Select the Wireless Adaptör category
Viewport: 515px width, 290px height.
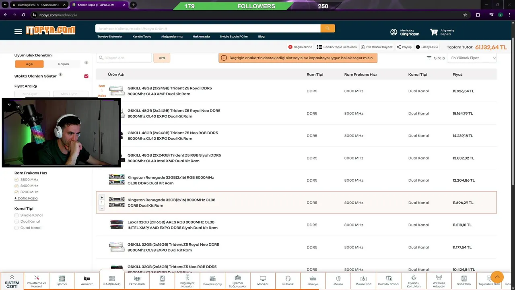coord(439,281)
